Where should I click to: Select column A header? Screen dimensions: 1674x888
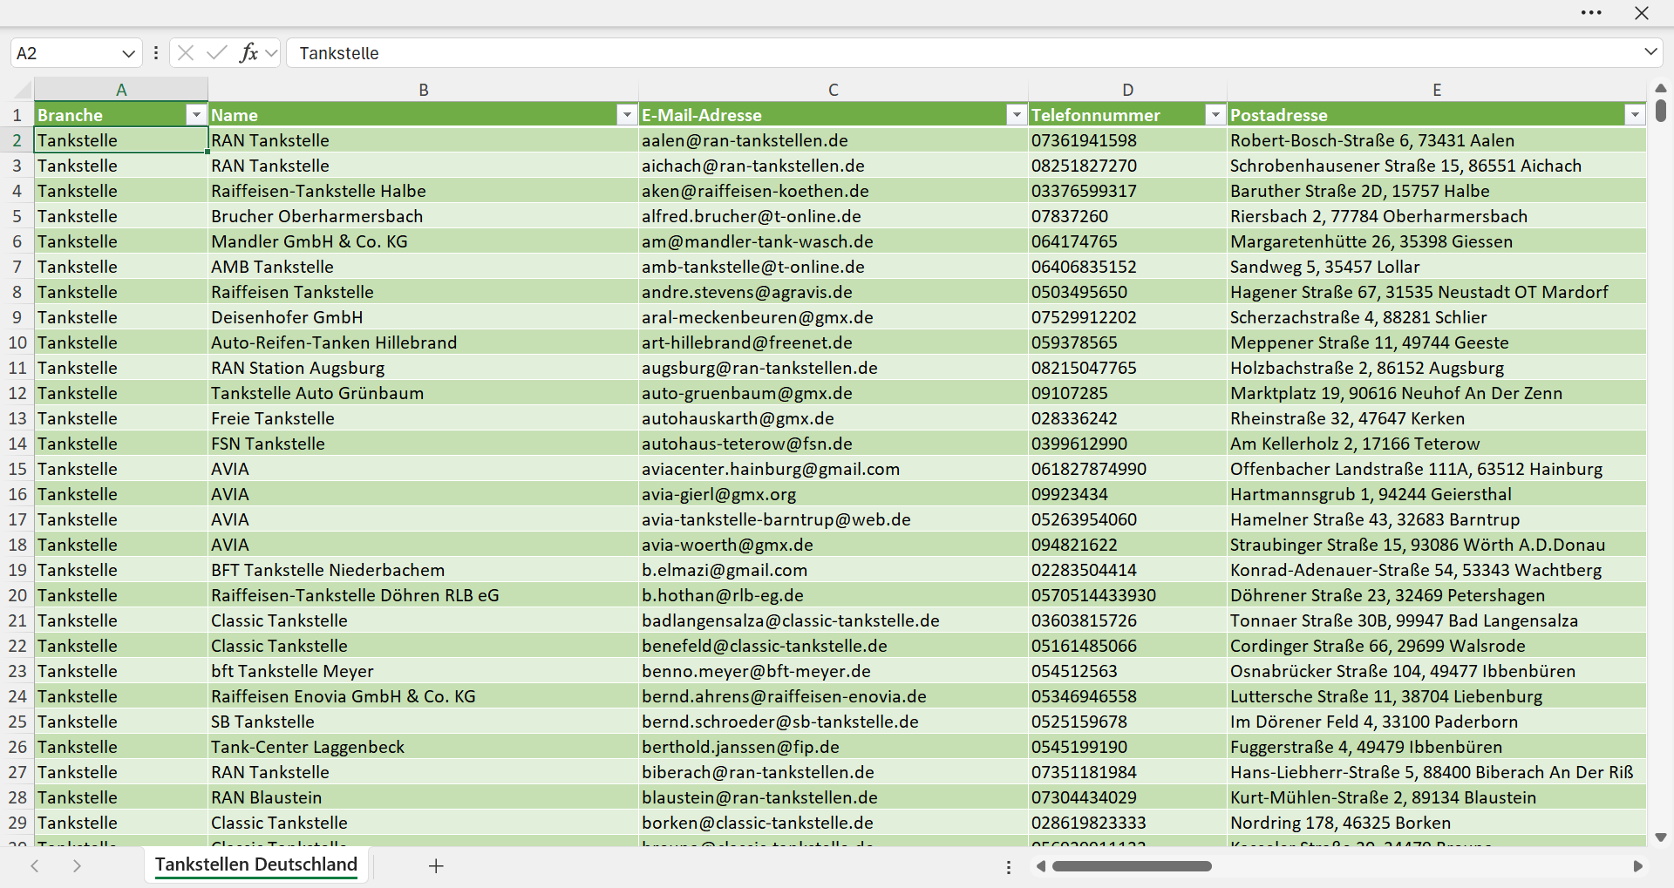point(121,90)
